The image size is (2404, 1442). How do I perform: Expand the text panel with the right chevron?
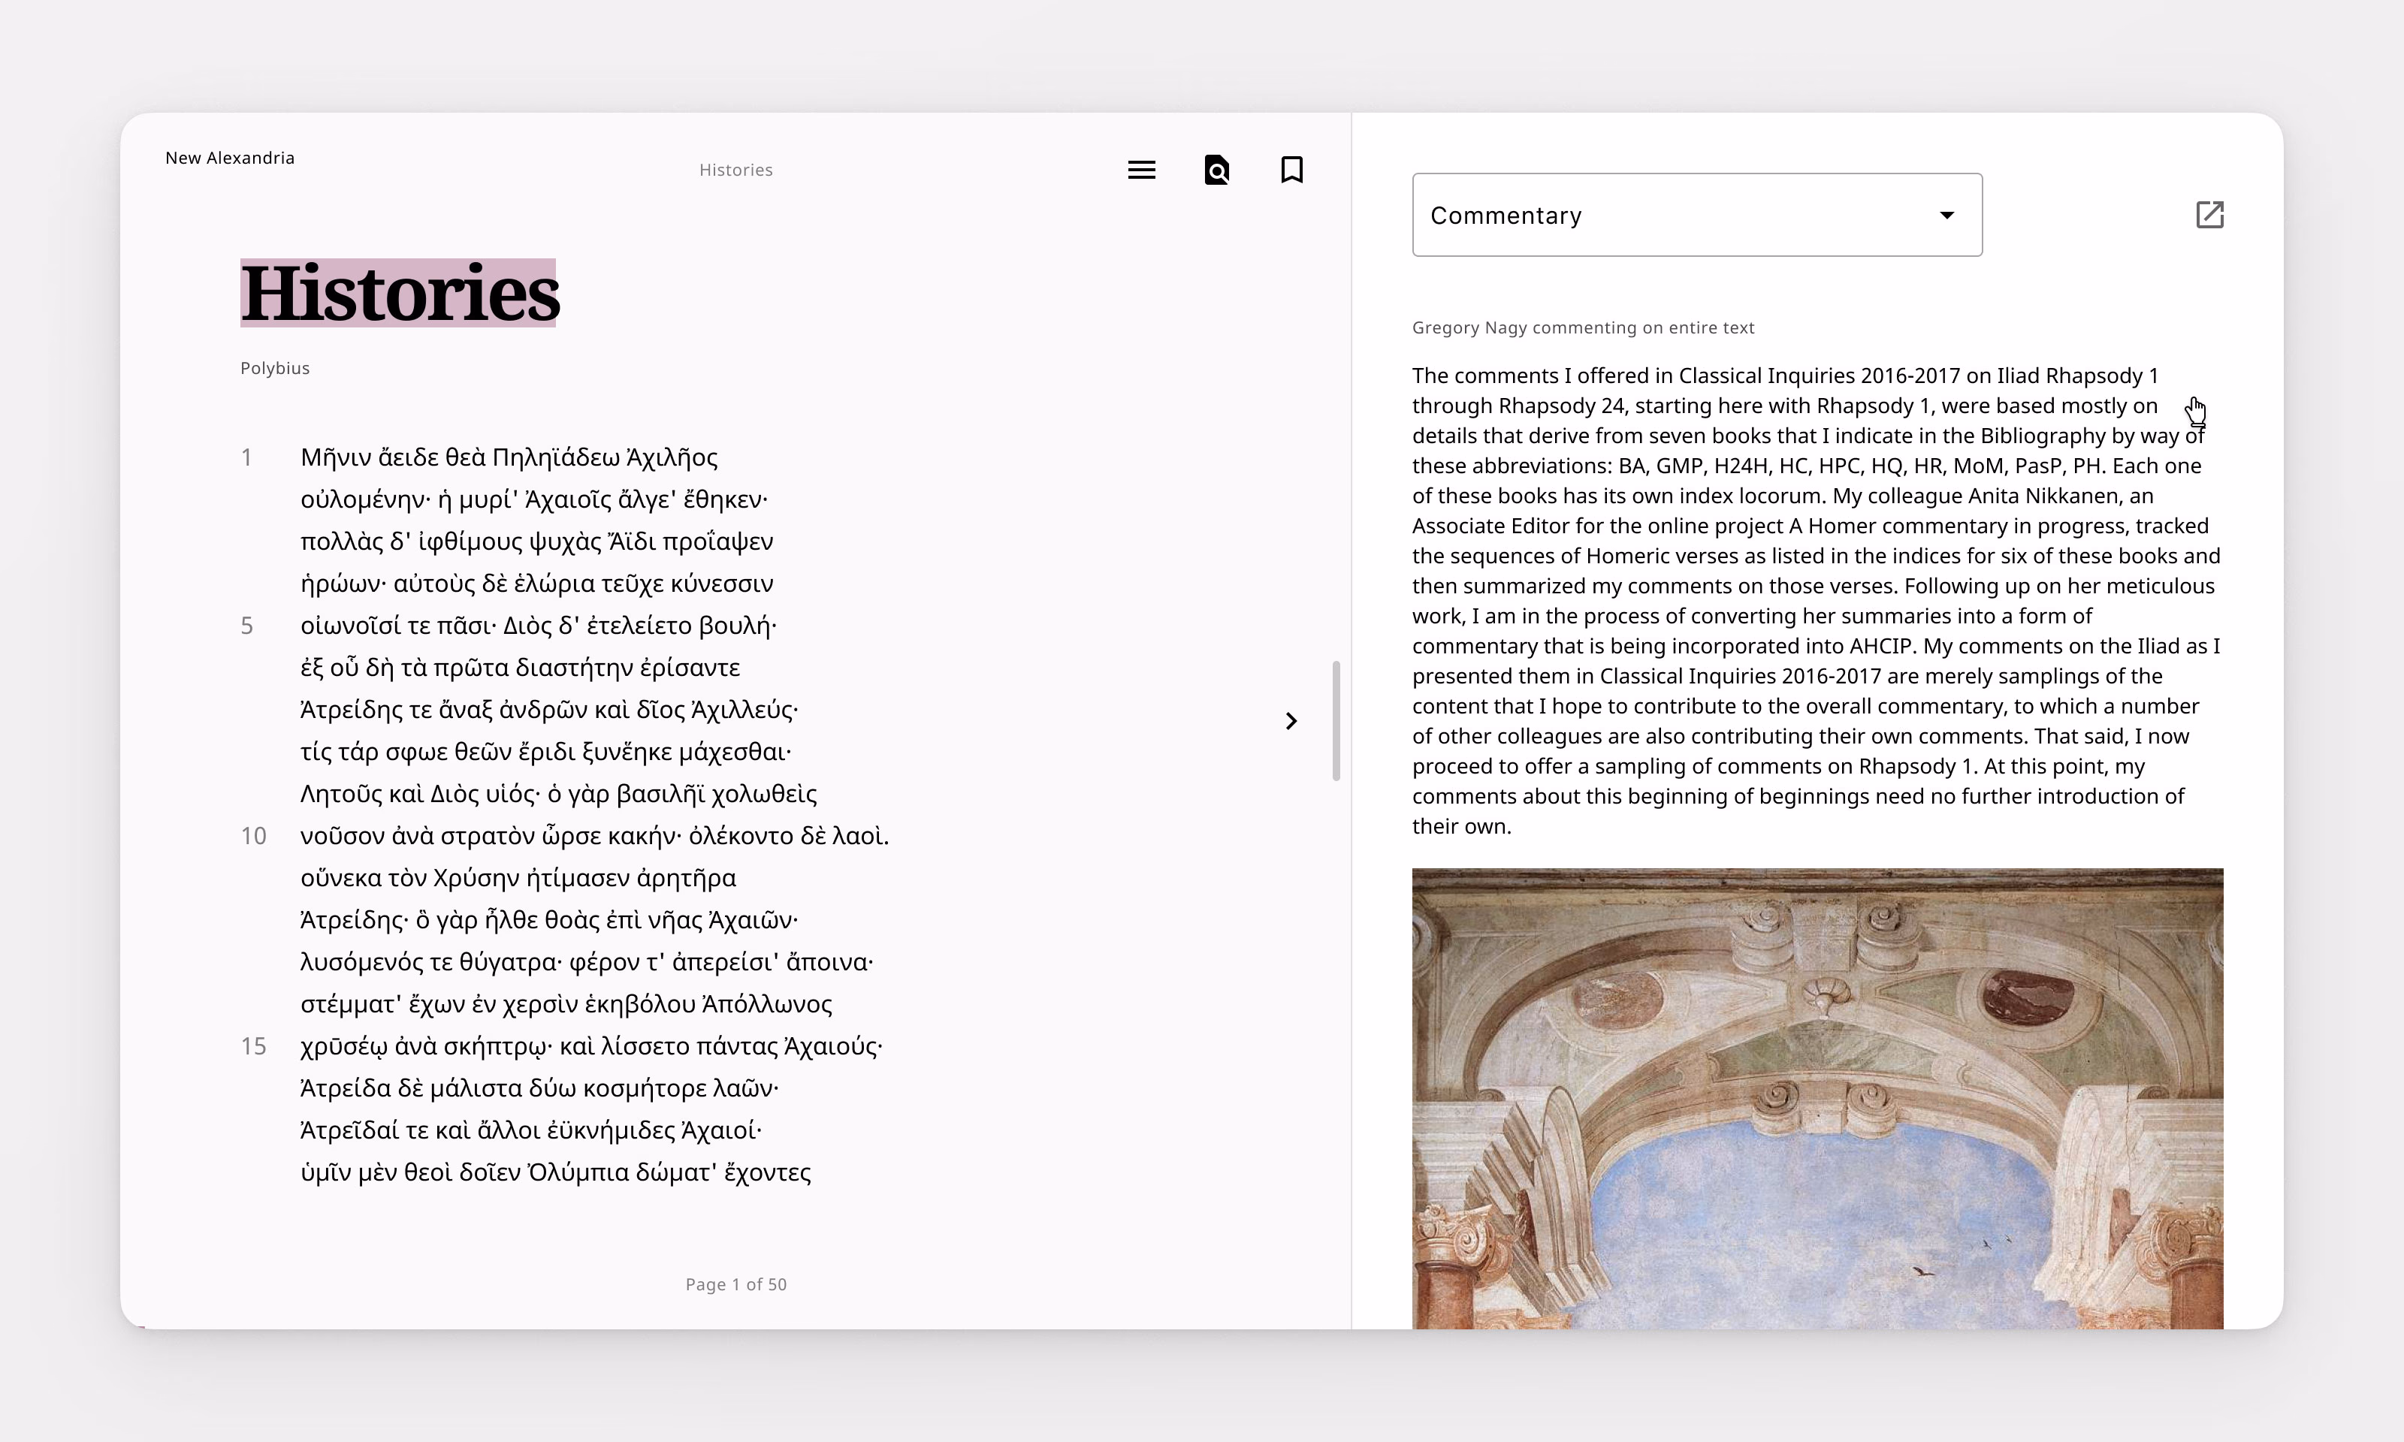[1291, 720]
